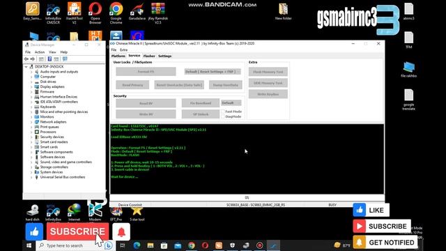The height and width of the screenshot is (251, 446).
Task: Expand the Display adapters node
Action: point(31,86)
